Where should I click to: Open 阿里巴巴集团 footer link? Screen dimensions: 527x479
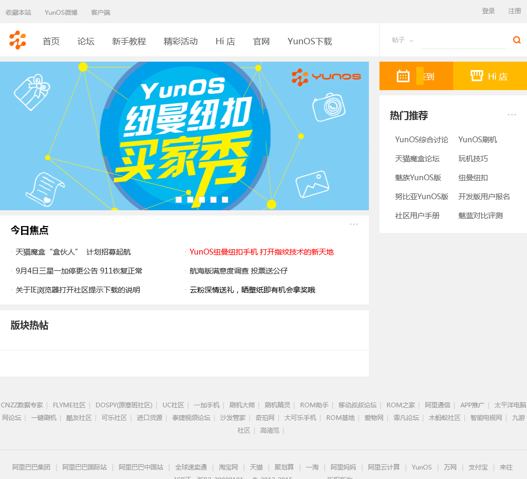tap(31, 467)
